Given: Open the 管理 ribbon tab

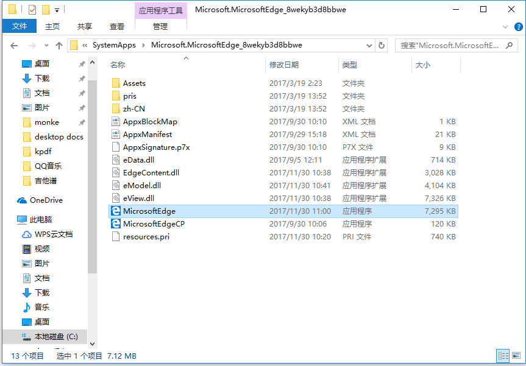Looking at the screenshot, I should point(160,26).
